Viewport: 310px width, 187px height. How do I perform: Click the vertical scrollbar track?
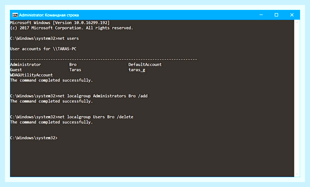297,98
